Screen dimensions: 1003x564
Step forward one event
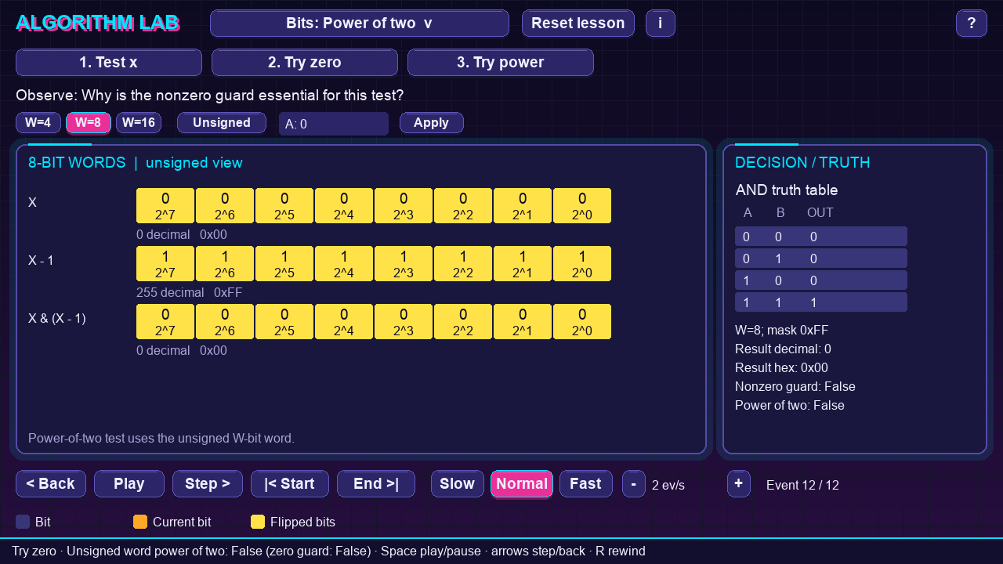tap(208, 484)
